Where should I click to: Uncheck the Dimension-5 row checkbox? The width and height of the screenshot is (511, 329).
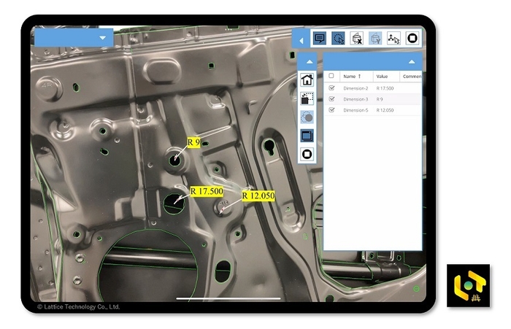[x=332, y=110]
